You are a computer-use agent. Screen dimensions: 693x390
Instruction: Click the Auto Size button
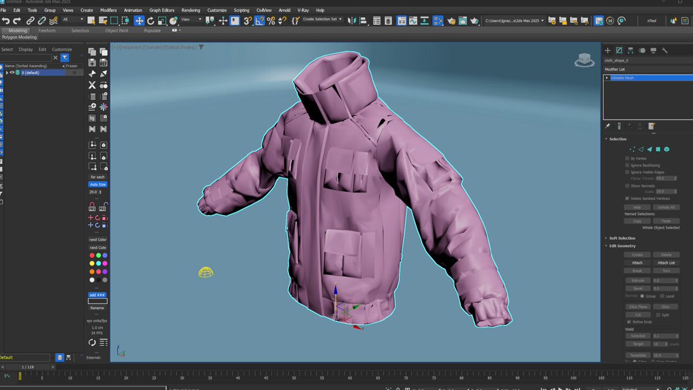coord(98,184)
